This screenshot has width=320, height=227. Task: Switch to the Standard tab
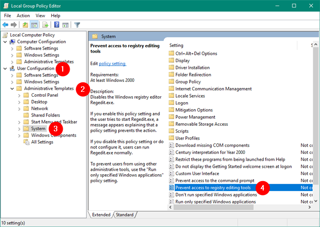124,214
